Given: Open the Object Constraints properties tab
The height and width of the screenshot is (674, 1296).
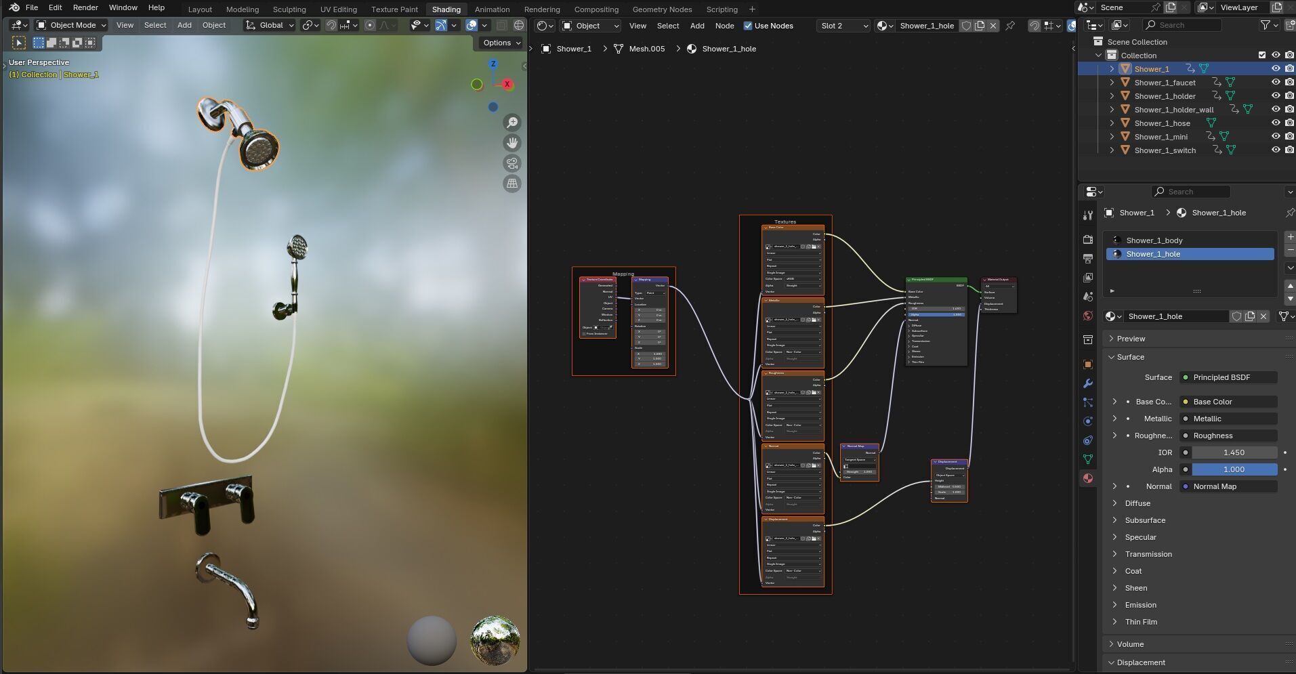Looking at the screenshot, I should pos(1088,440).
